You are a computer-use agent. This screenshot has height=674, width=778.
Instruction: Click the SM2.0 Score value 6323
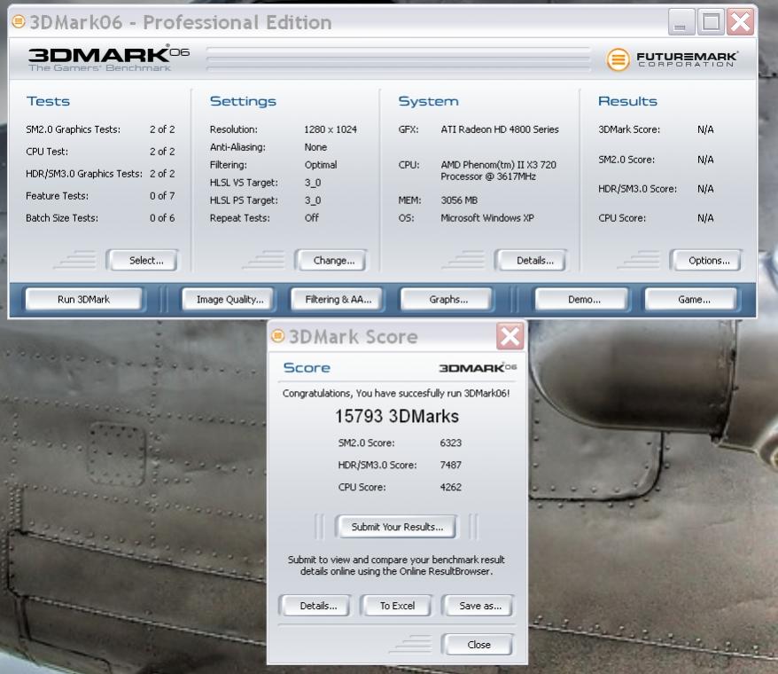click(x=450, y=443)
